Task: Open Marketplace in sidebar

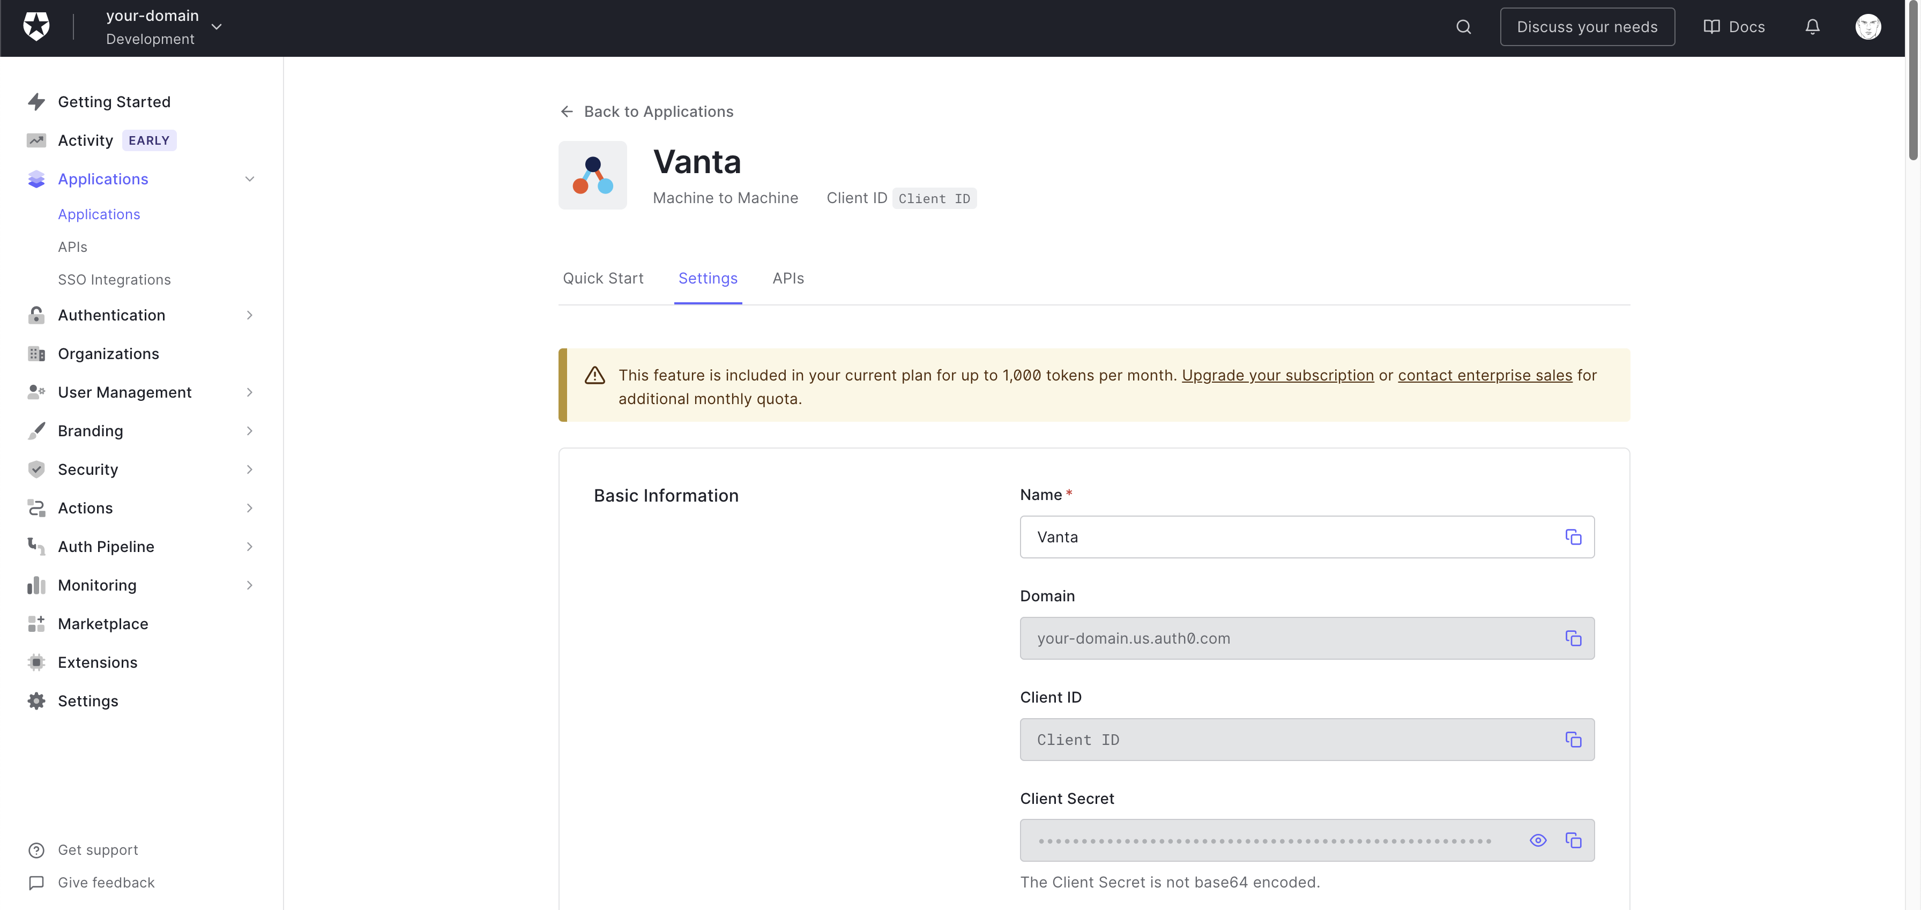Action: (103, 624)
